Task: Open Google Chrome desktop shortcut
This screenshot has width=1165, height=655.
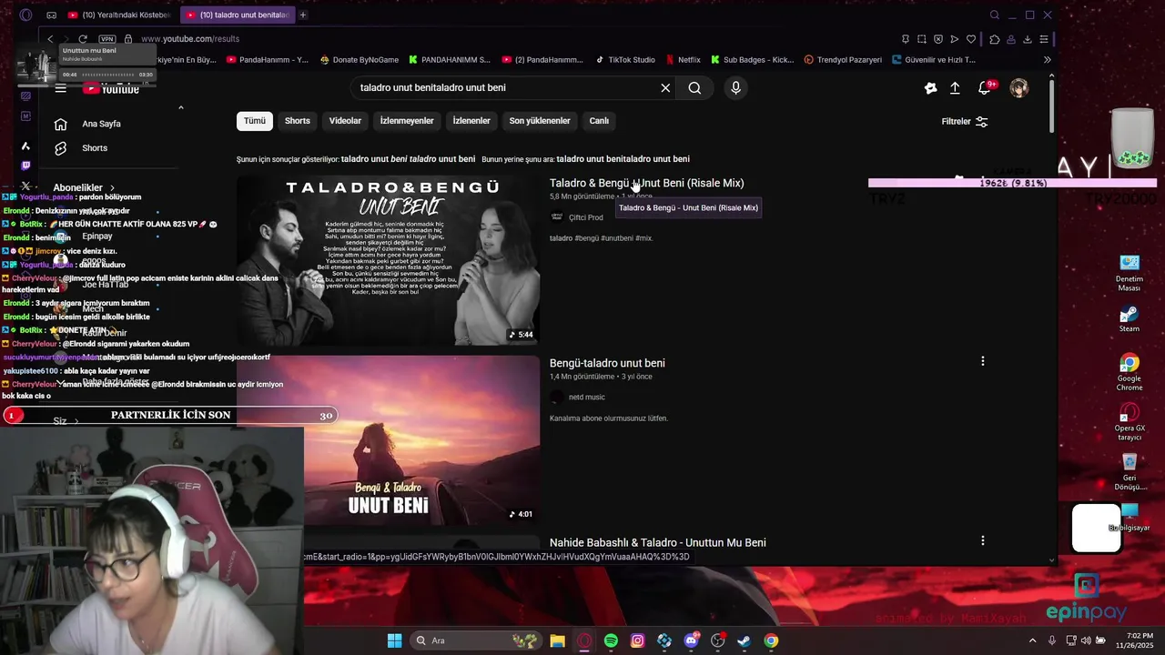Action: click(x=1129, y=373)
